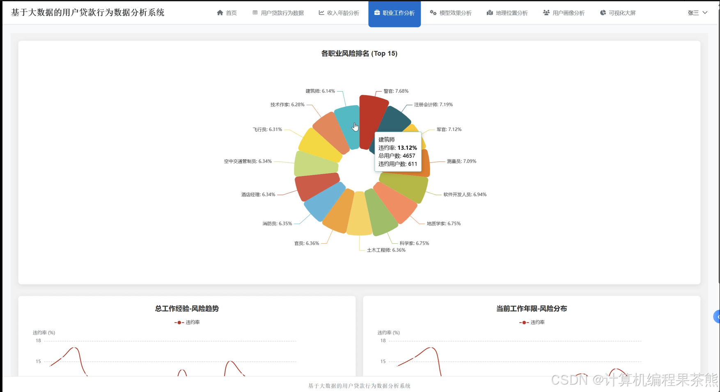Select the yellow 飞行员 pie slice
The height and width of the screenshot is (392, 720).
pos(320,144)
